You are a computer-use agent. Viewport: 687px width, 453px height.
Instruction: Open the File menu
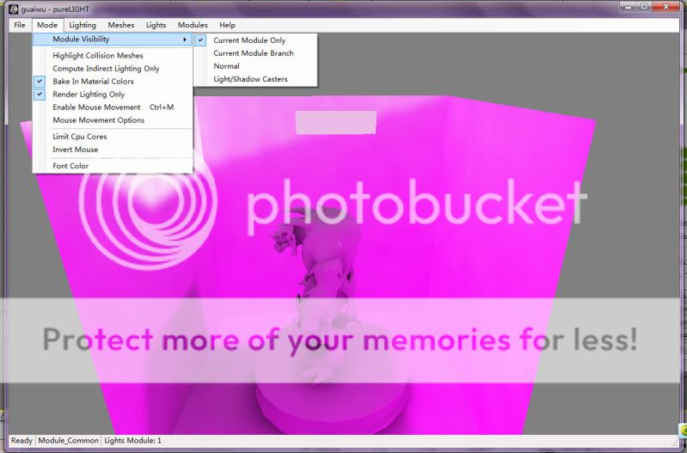19,25
